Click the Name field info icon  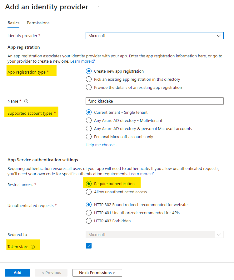[26, 101]
